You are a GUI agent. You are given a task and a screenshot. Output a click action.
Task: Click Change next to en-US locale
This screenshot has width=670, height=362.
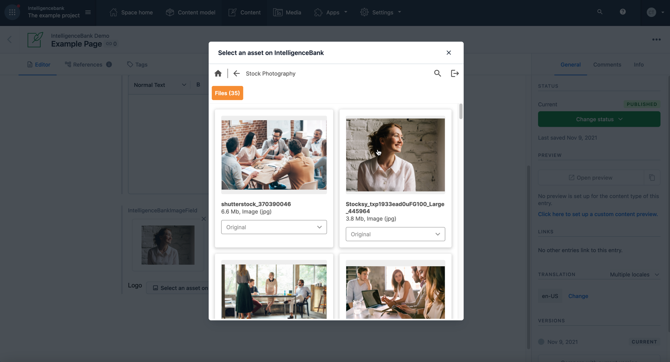tap(578, 296)
